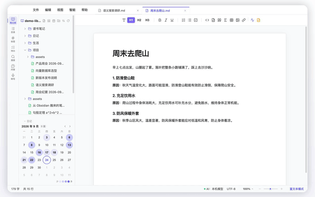This screenshot has width=315, height=197.
Task: Insert an ordered numbered list
Action: [x=183, y=20]
